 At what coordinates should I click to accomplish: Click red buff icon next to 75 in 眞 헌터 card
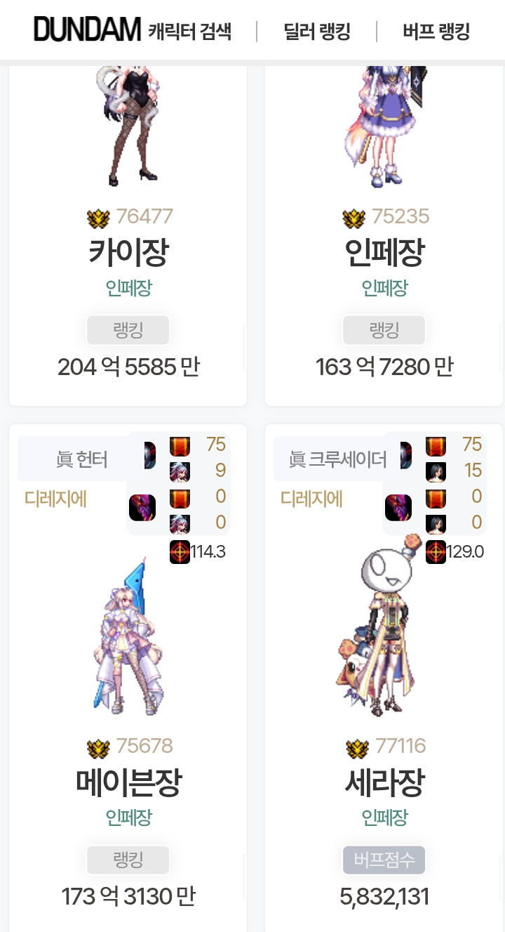tap(180, 446)
